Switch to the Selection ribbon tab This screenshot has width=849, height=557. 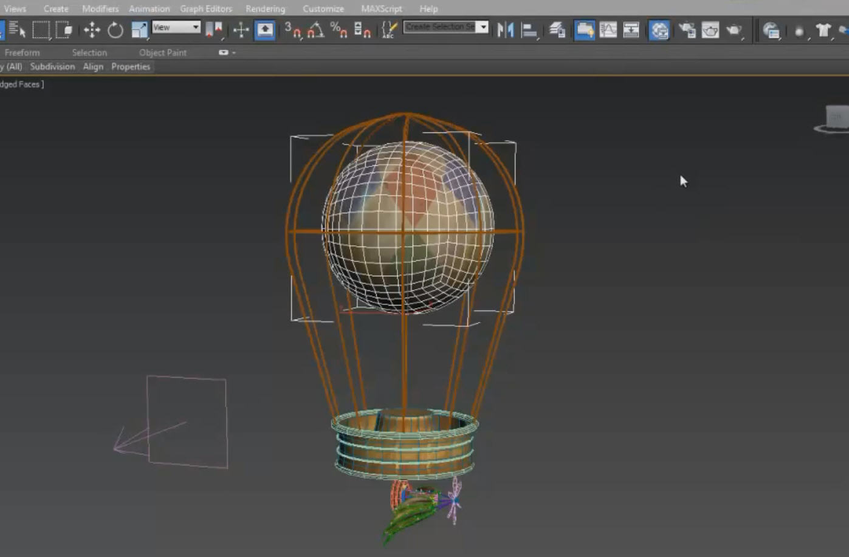tap(89, 53)
